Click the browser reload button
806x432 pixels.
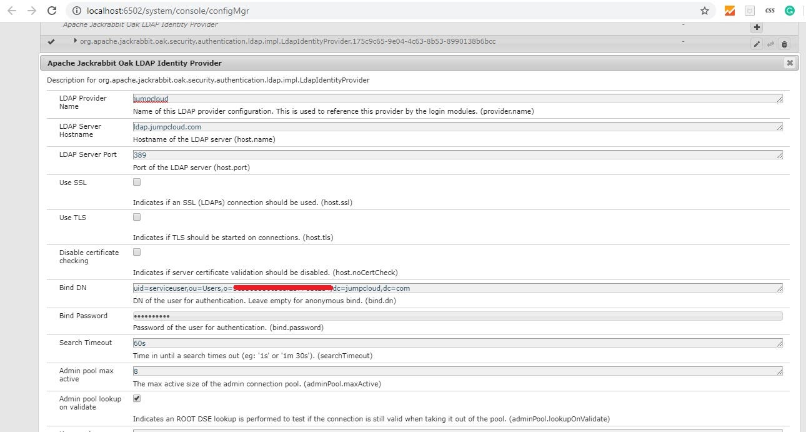click(51, 10)
